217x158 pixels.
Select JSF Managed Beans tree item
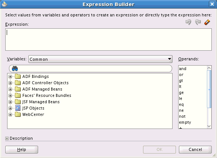point(41,102)
